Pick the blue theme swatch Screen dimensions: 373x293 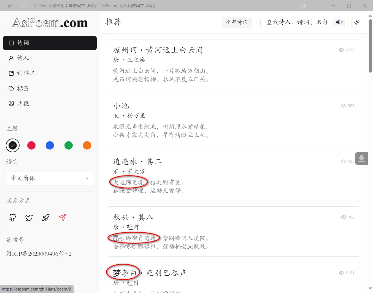pyautogui.click(x=50, y=145)
